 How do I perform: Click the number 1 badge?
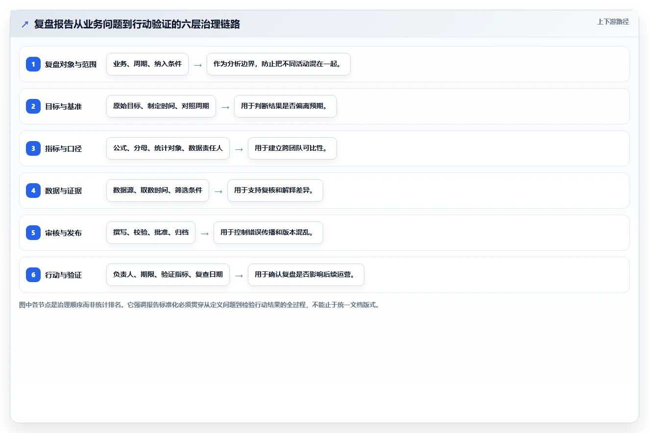(33, 64)
